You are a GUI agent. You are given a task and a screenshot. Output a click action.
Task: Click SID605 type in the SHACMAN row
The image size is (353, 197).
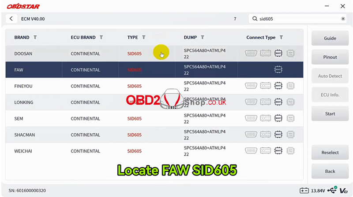click(x=135, y=135)
